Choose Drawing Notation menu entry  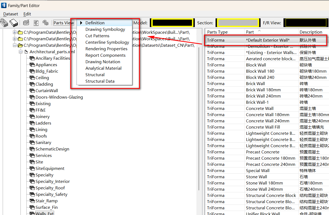point(105,62)
